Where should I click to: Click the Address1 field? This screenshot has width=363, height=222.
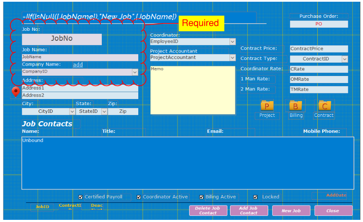click(80, 88)
